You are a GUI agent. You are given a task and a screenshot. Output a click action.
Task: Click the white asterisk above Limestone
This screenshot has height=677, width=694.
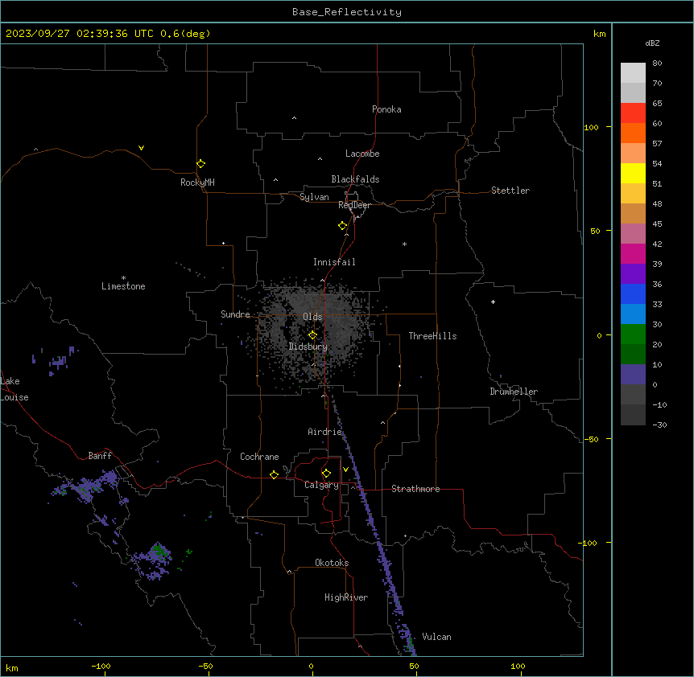tap(123, 278)
